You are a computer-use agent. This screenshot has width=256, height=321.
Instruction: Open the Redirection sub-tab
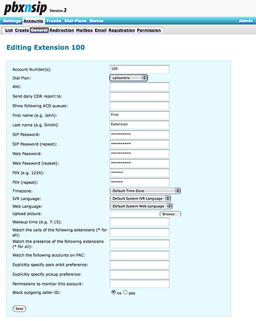pyautogui.click(x=62, y=30)
